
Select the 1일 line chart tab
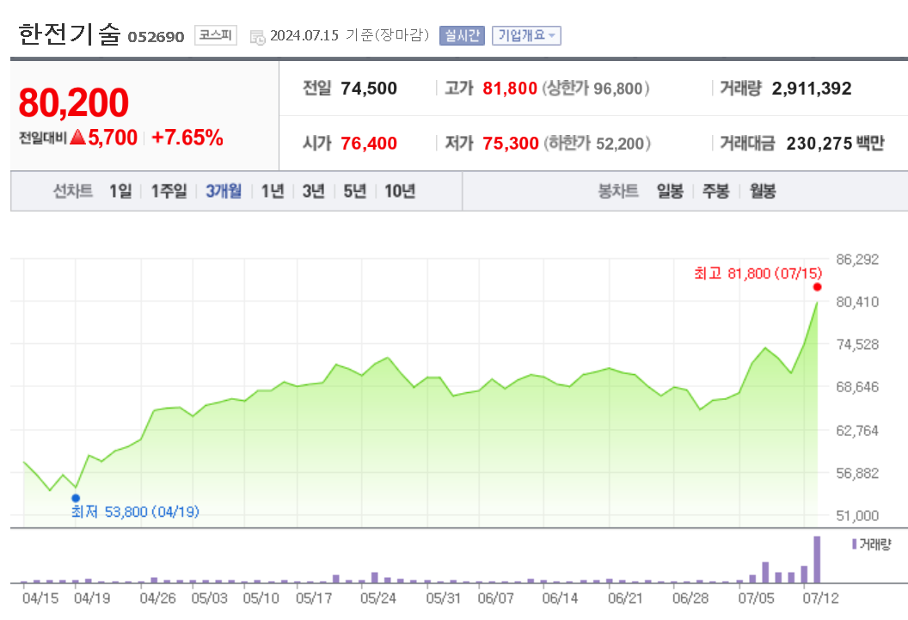coord(120,191)
